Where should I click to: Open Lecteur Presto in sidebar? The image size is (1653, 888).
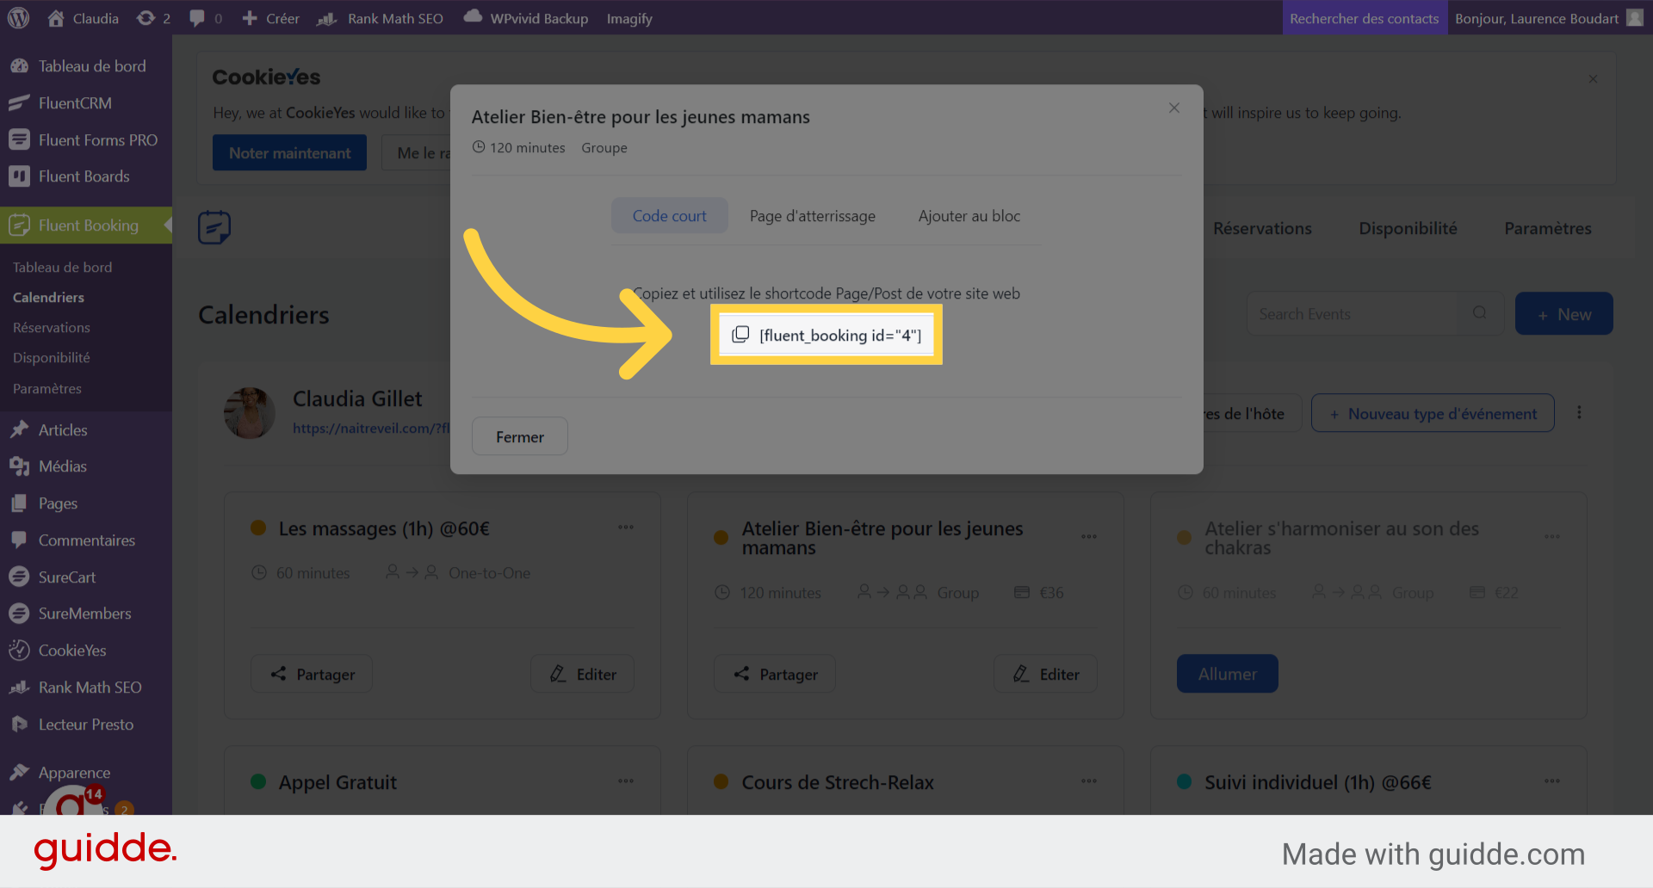(86, 725)
